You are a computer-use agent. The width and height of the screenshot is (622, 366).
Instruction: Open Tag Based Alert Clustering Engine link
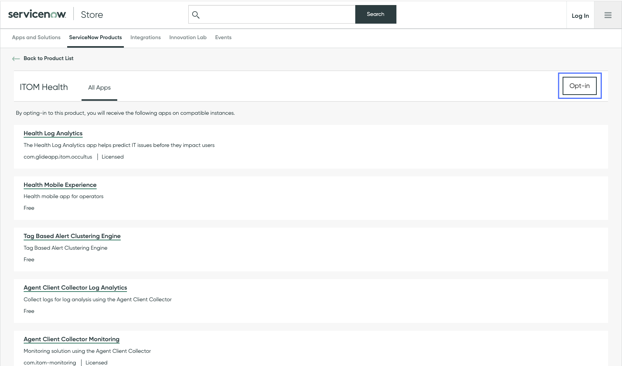[72, 236]
